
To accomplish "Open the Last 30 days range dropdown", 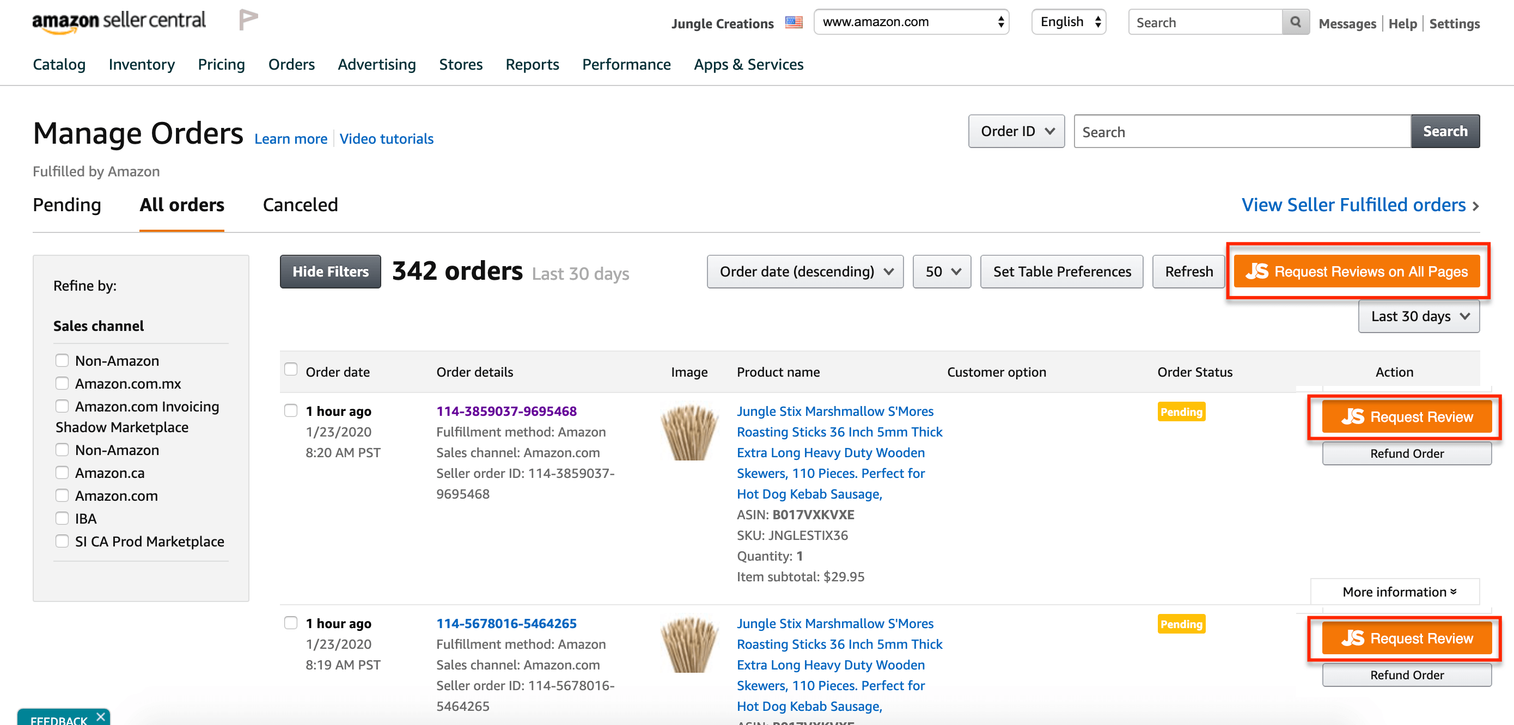I will (1418, 317).
